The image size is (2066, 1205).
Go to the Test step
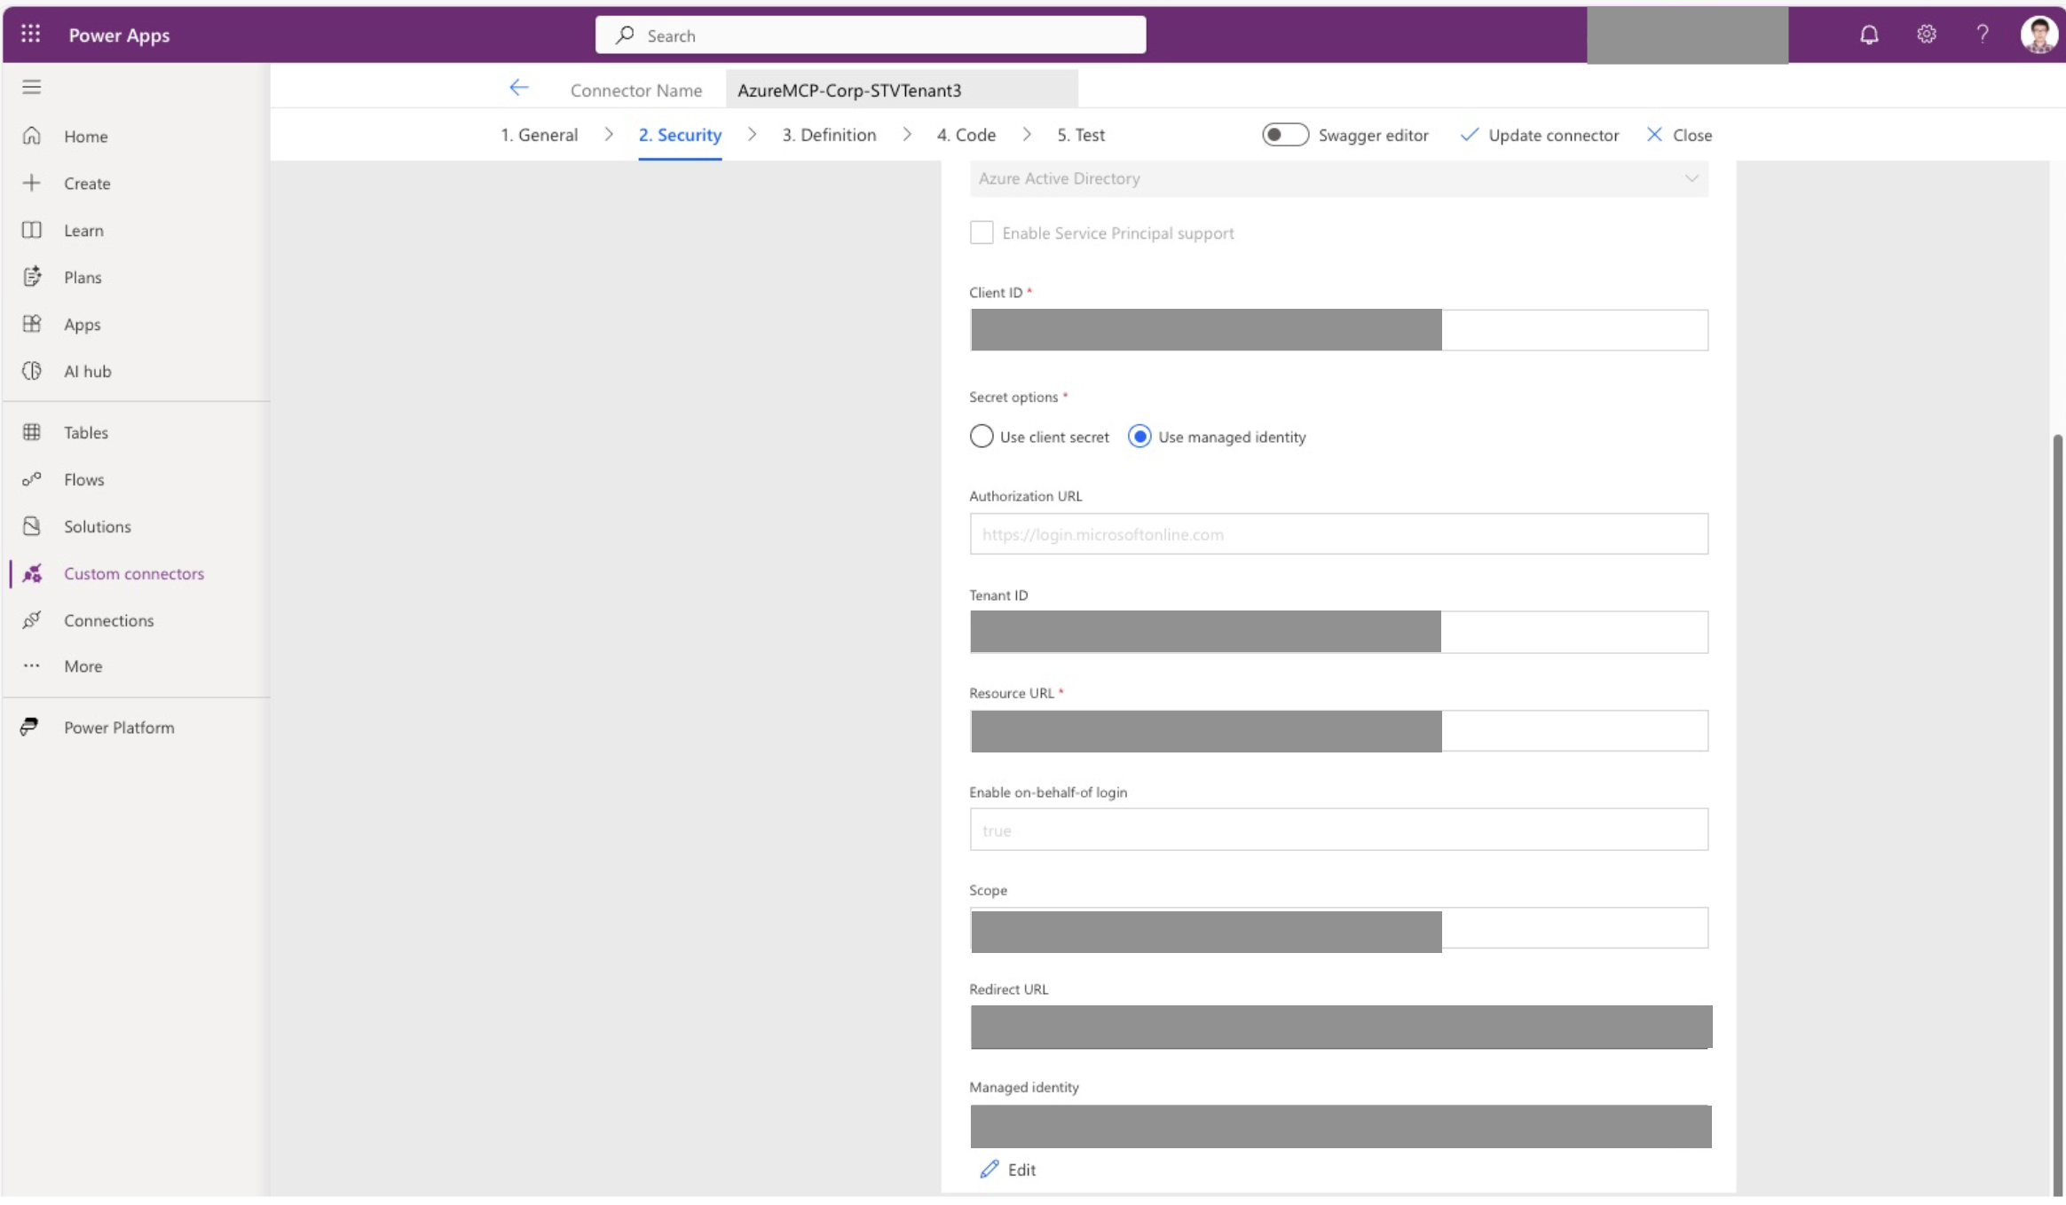pos(1081,134)
